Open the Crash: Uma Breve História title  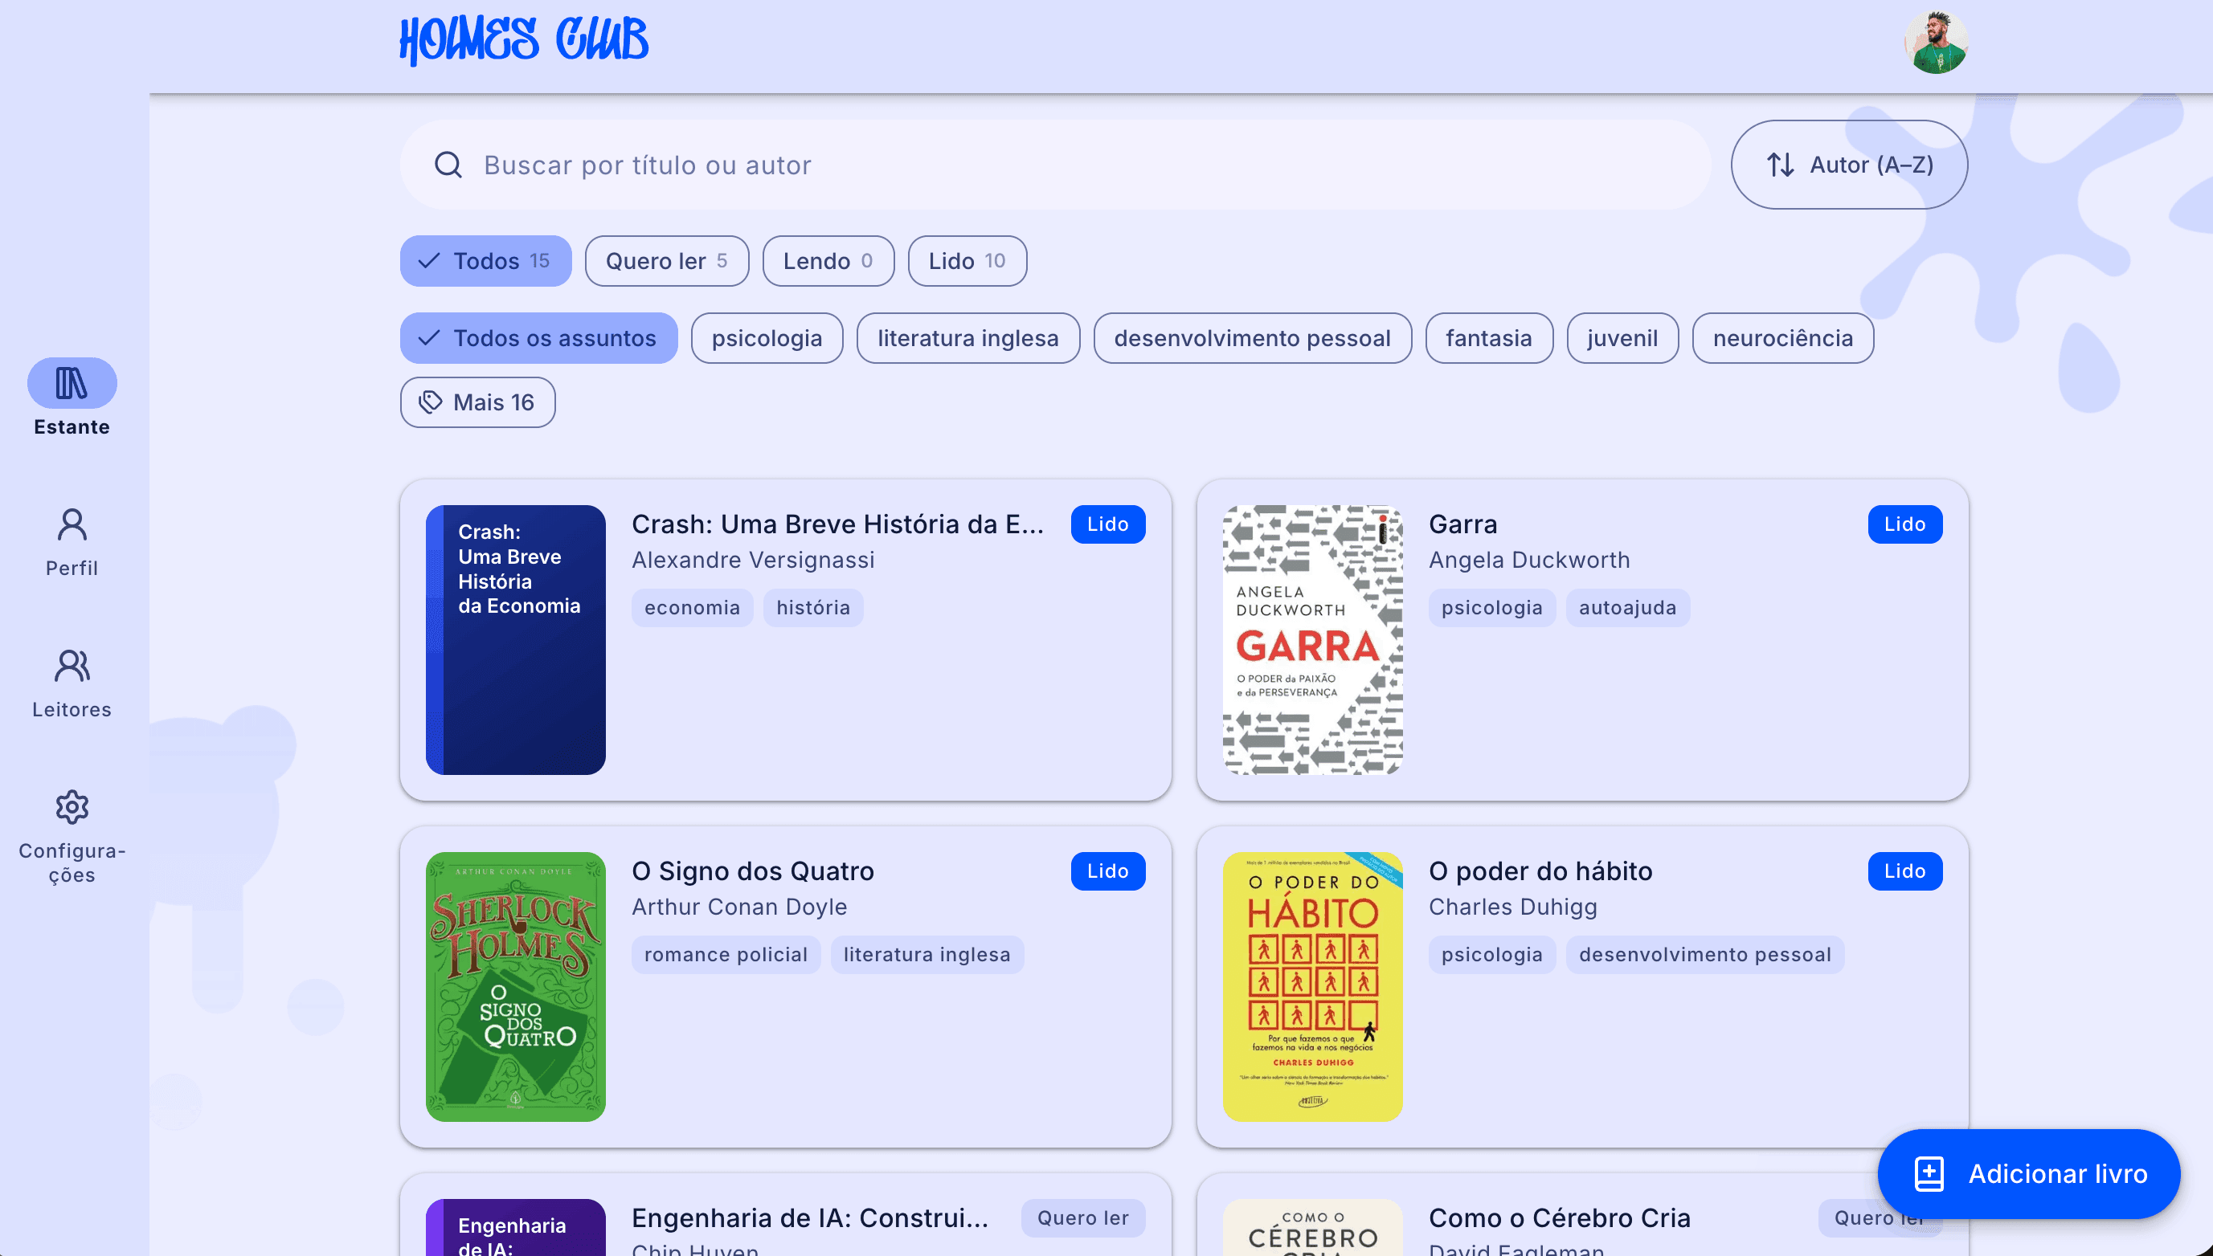coord(837,524)
